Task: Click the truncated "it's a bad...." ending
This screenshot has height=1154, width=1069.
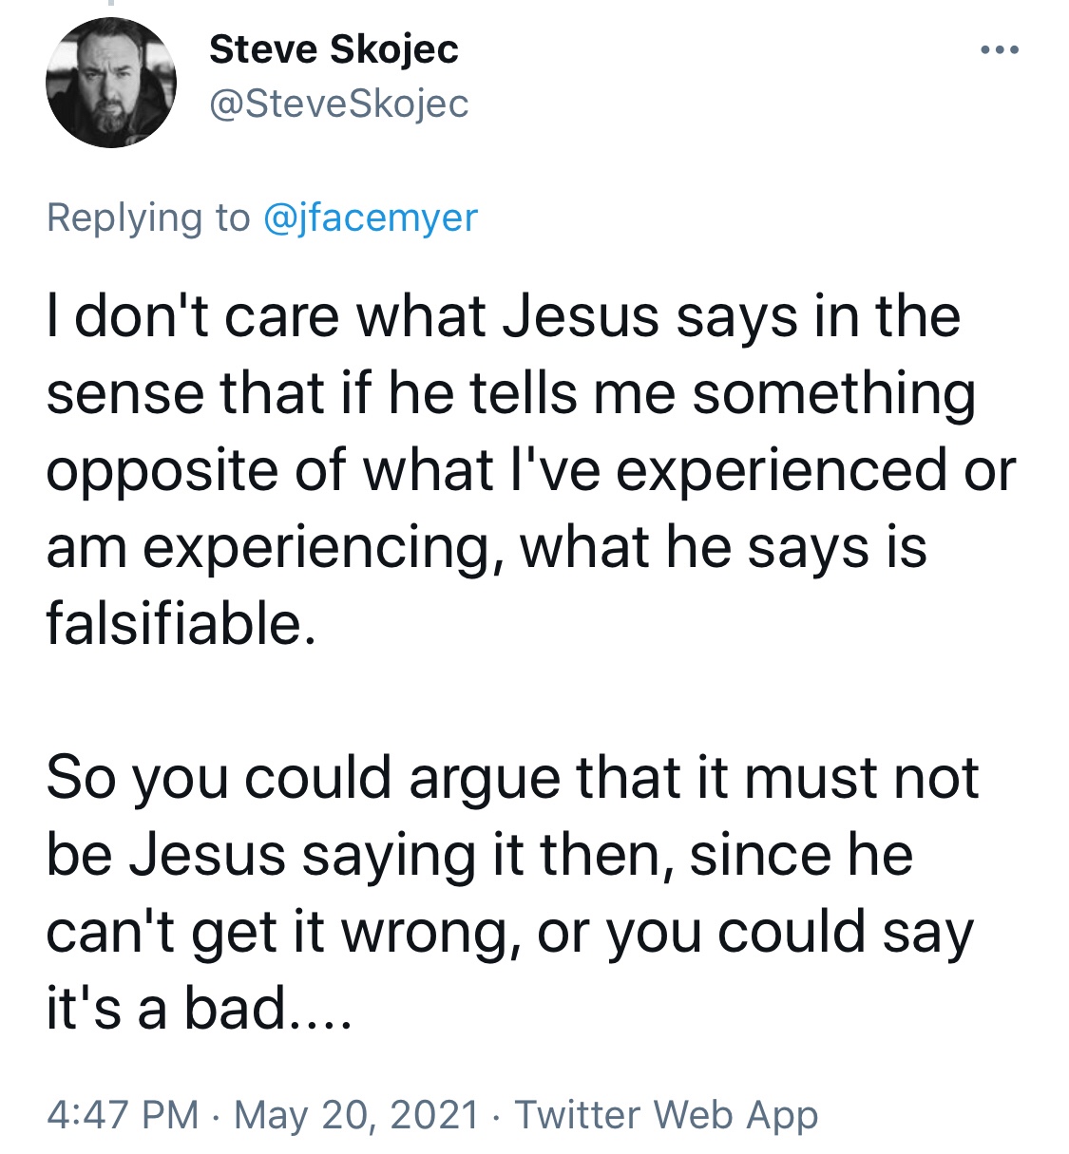Action: click(200, 1008)
